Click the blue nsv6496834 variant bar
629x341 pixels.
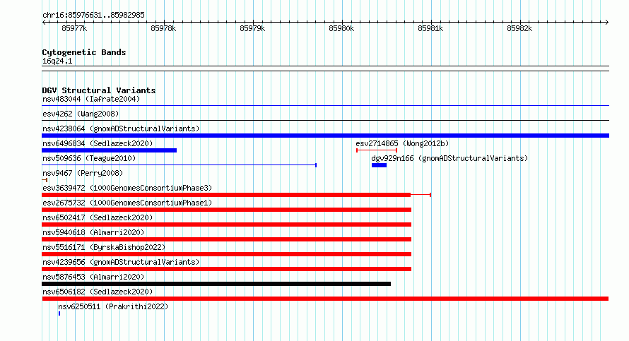point(109,150)
